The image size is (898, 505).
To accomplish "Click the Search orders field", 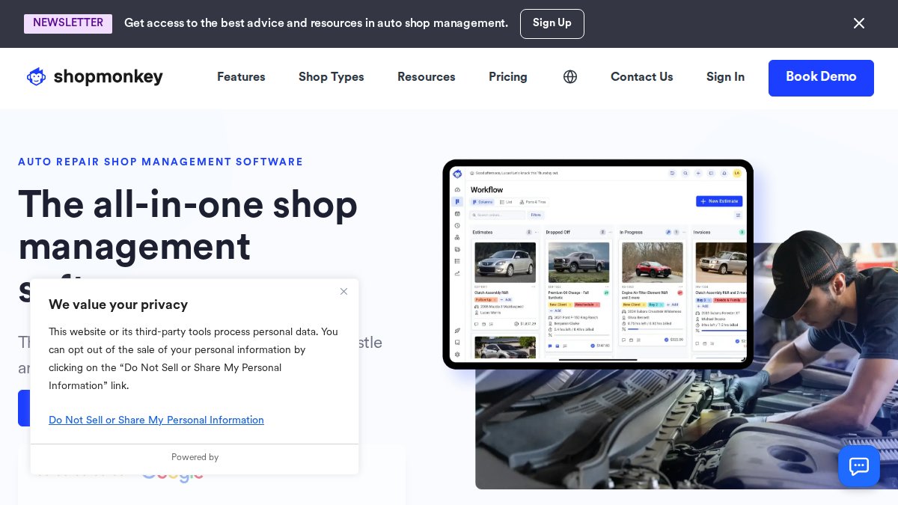I will point(497,215).
